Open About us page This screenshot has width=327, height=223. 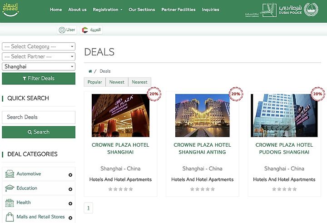[77, 10]
